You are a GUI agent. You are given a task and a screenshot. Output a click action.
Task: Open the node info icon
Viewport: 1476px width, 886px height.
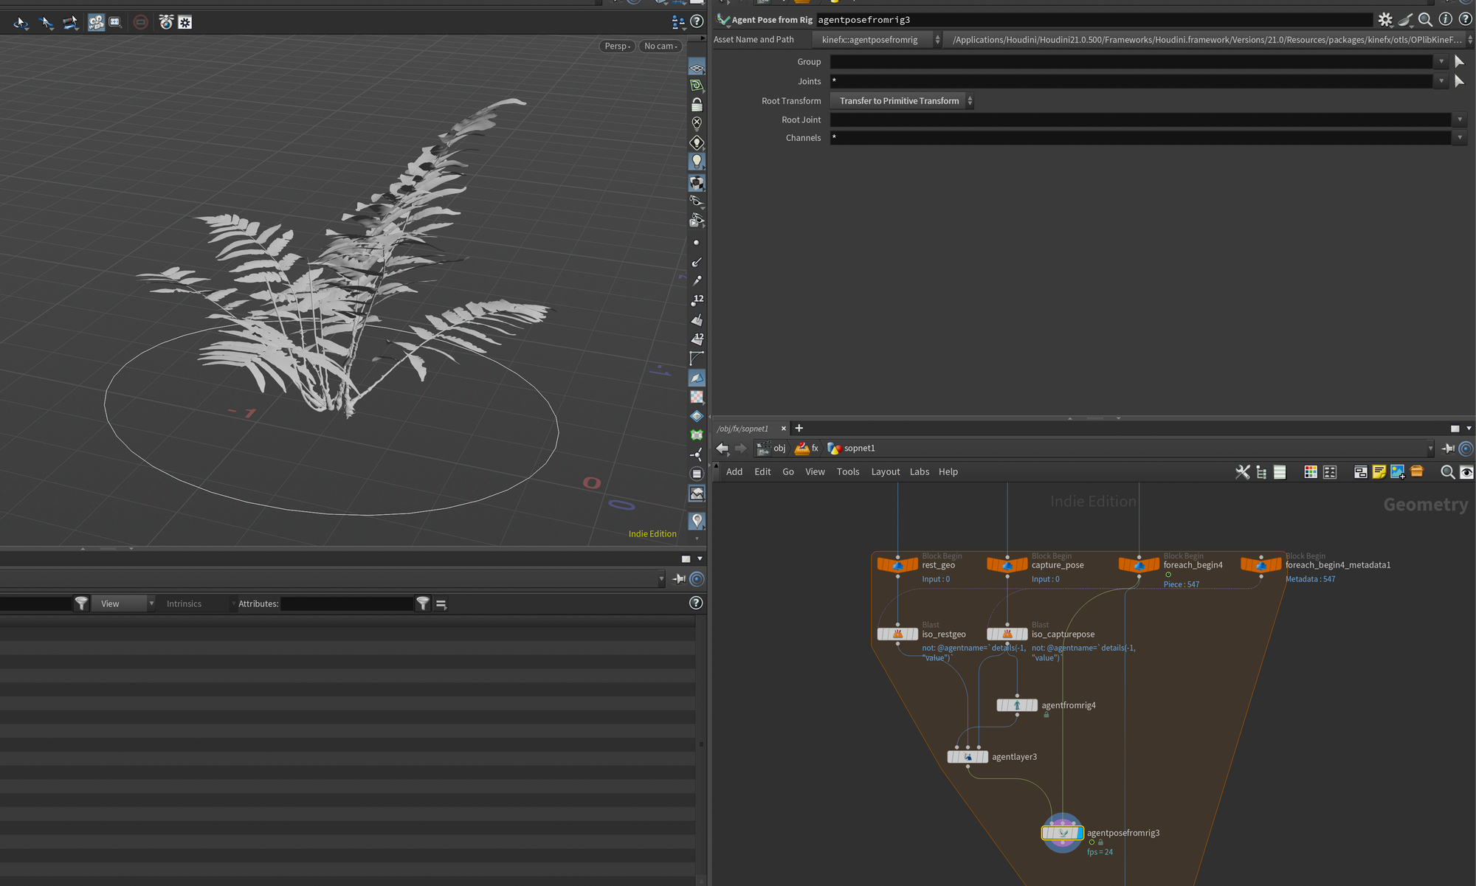coord(1446,20)
